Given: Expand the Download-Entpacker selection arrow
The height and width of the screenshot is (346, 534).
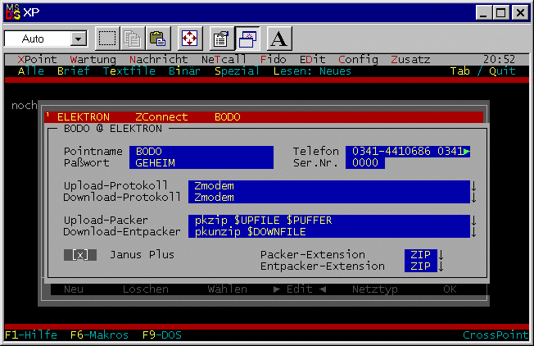Looking at the screenshot, I should tap(473, 232).
